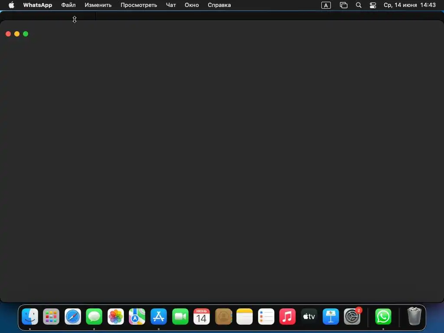Open Reminders from the Dock
The width and height of the screenshot is (444, 333).
coord(266,316)
